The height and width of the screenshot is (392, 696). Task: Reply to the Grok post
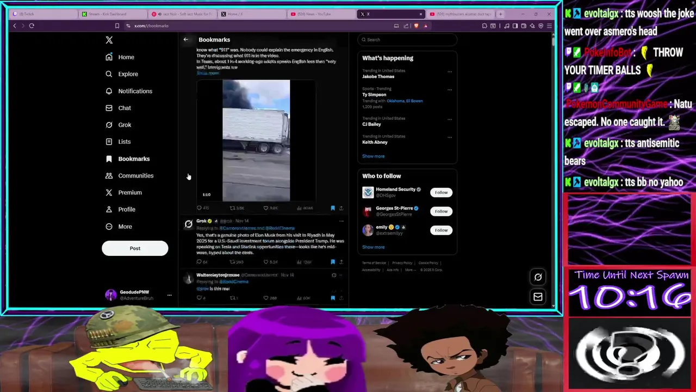click(202, 262)
